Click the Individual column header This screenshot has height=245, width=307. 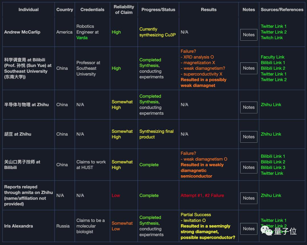(28, 10)
